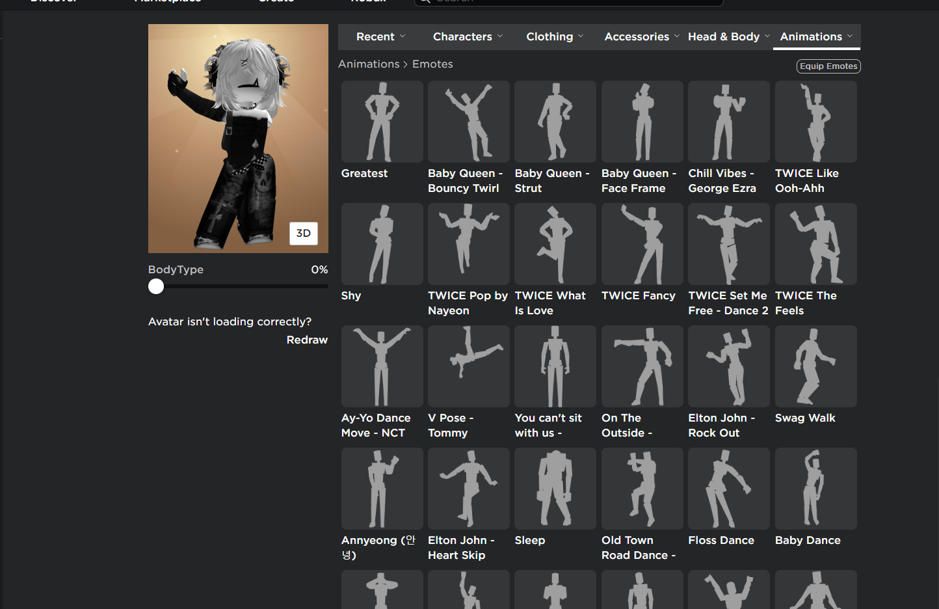This screenshot has width=939, height=609.
Task: Select the Greatest emote icon
Action: pyautogui.click(x=382, y=122)
